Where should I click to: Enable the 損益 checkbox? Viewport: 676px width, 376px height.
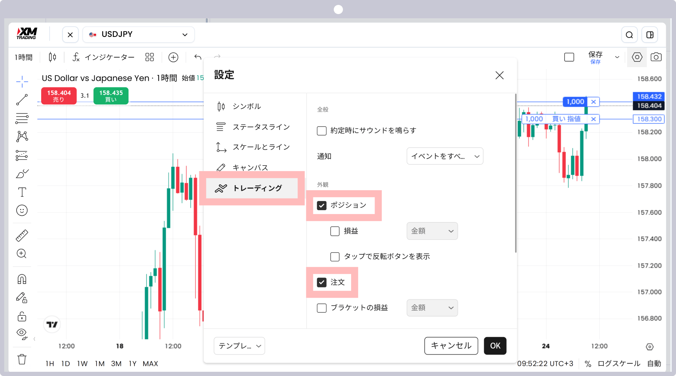point(335,231)
